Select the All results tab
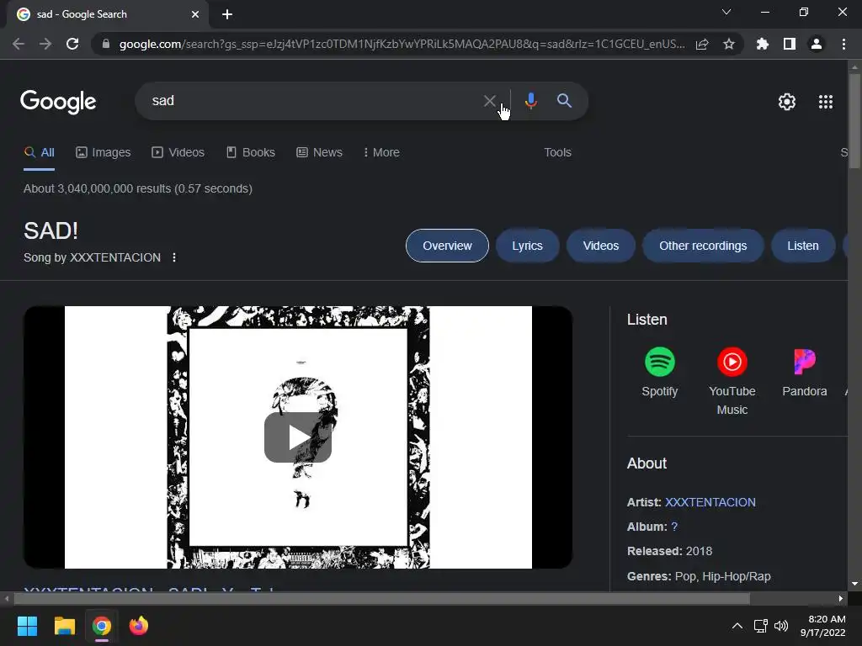The width and height of the screenshot is (862, 646). pos(39,152)
